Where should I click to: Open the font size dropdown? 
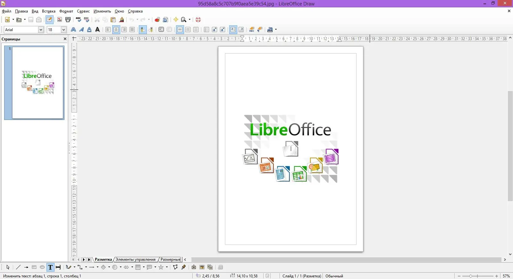click(x=63, y=30)
